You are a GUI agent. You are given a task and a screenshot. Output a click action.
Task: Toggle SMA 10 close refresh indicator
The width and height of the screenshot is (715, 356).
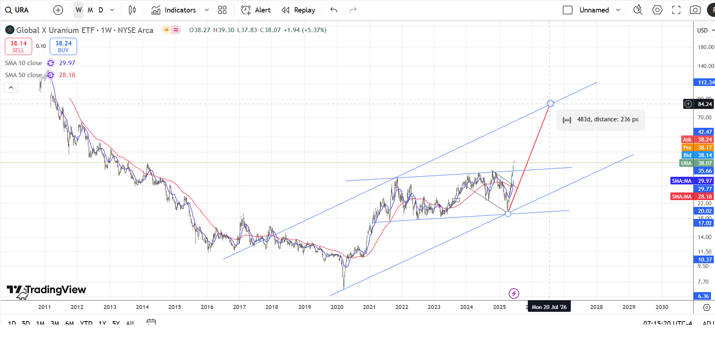(x=51, y=63)
